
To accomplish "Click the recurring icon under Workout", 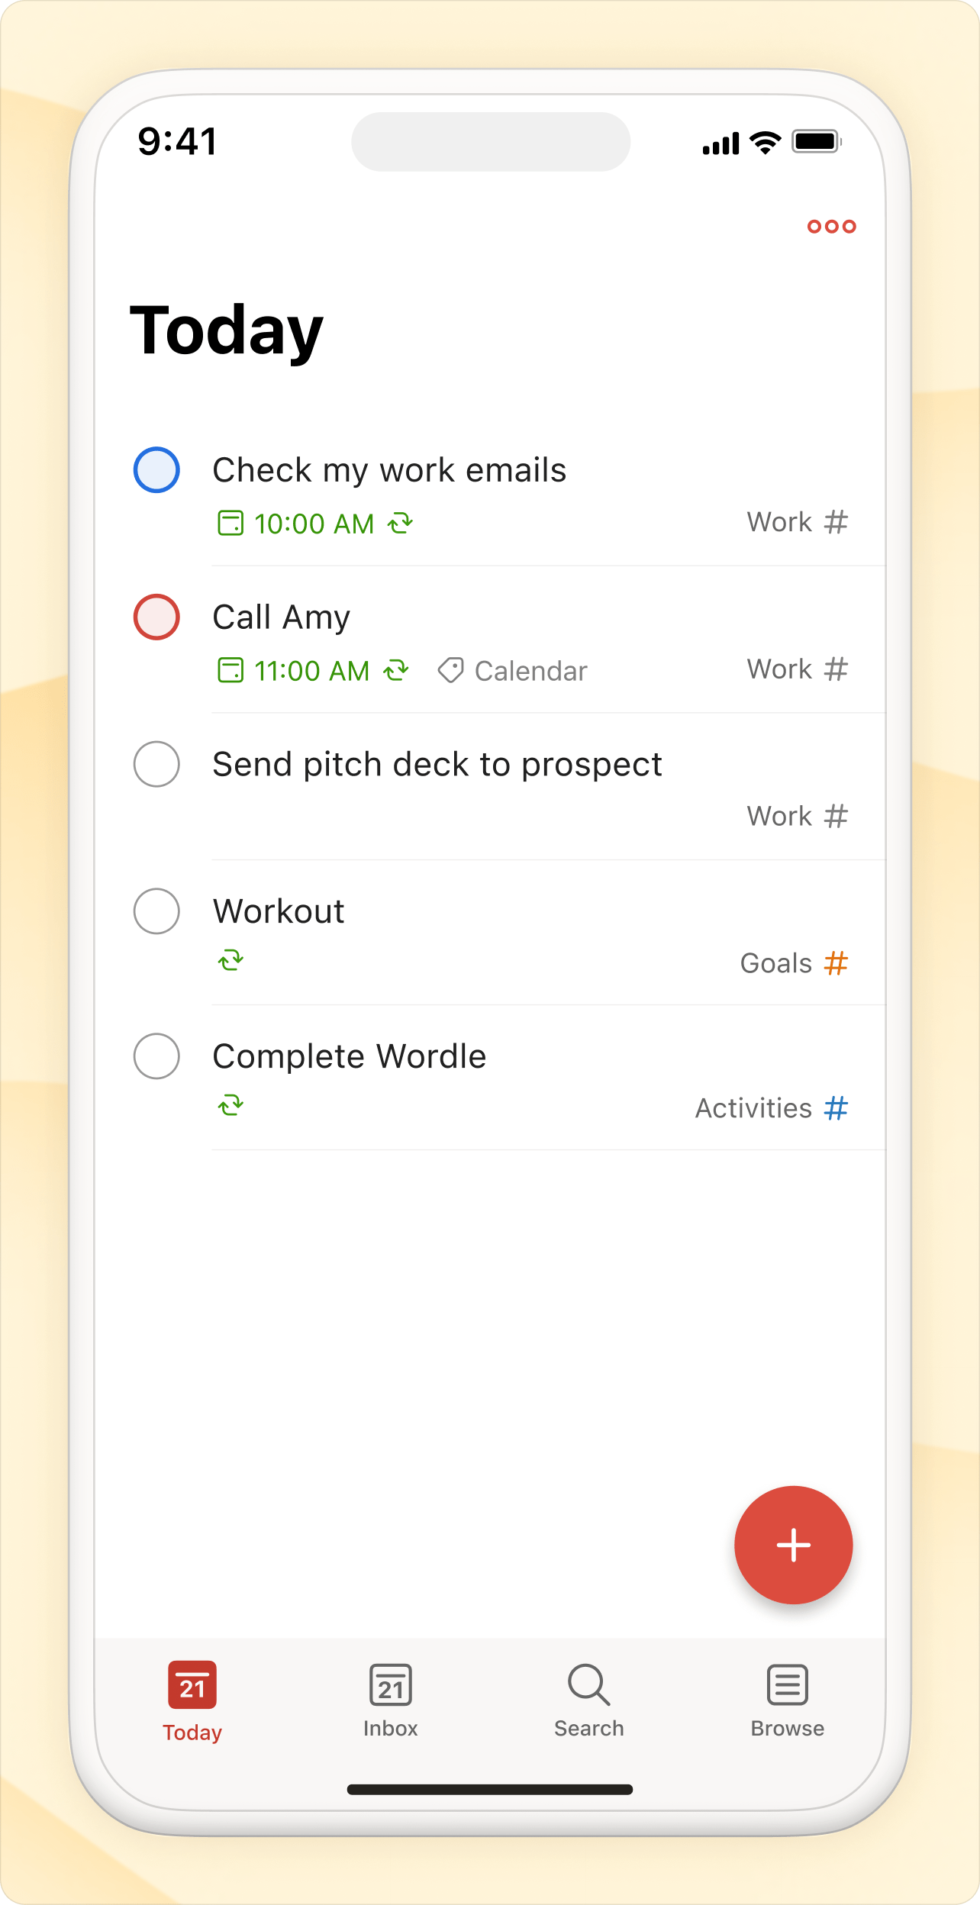I will click(x=230, y=960).
